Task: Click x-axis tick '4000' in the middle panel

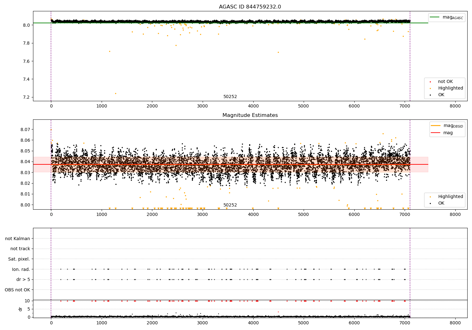Action: click(x=253, y=215)
